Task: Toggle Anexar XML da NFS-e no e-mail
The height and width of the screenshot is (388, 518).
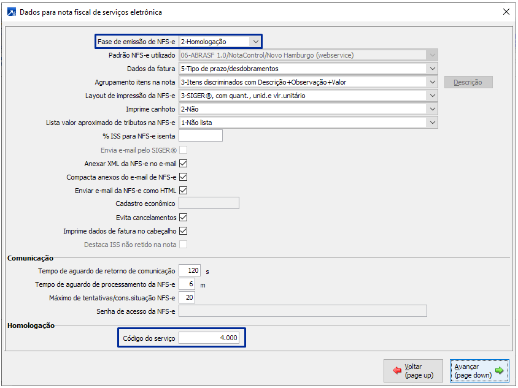Action: tap(183, 164)
